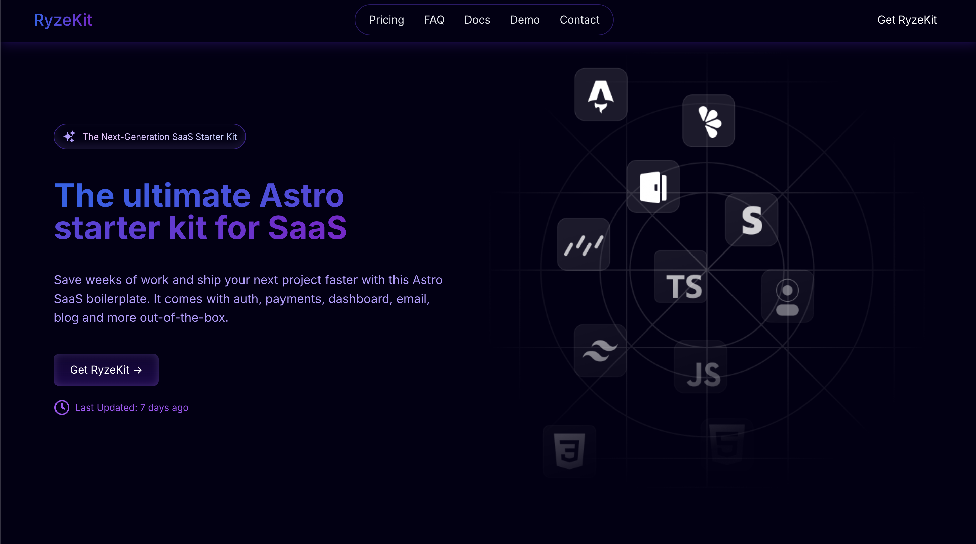This screenshot has height=544, width=976.
Task: Click Get RyzeKit in the header
Action: coord(907,20)
